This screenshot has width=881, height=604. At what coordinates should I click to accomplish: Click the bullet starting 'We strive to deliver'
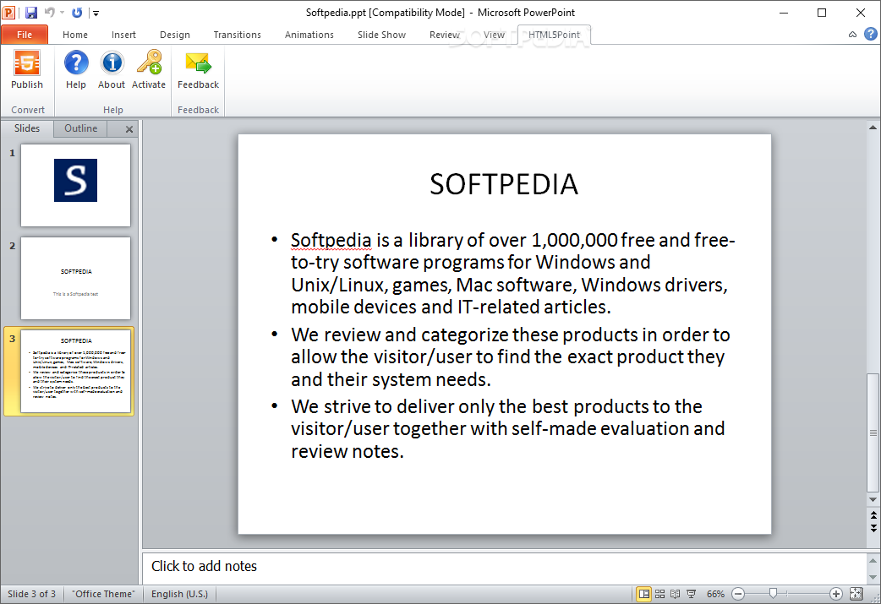pos(507,429)
